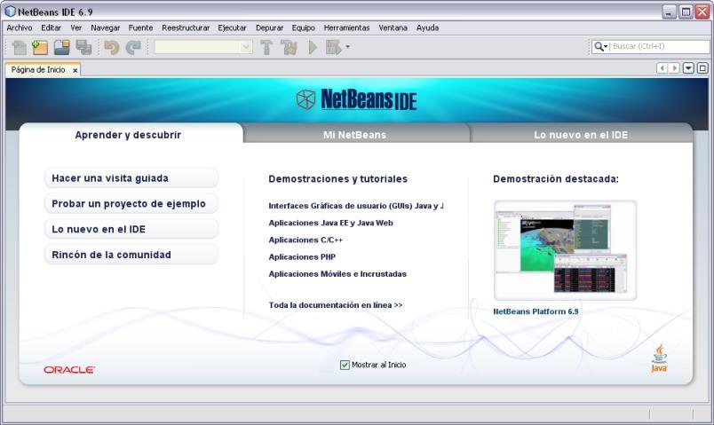
Task: Open the NetBeans Platform 6.9 link
Action: click(535, 311)
